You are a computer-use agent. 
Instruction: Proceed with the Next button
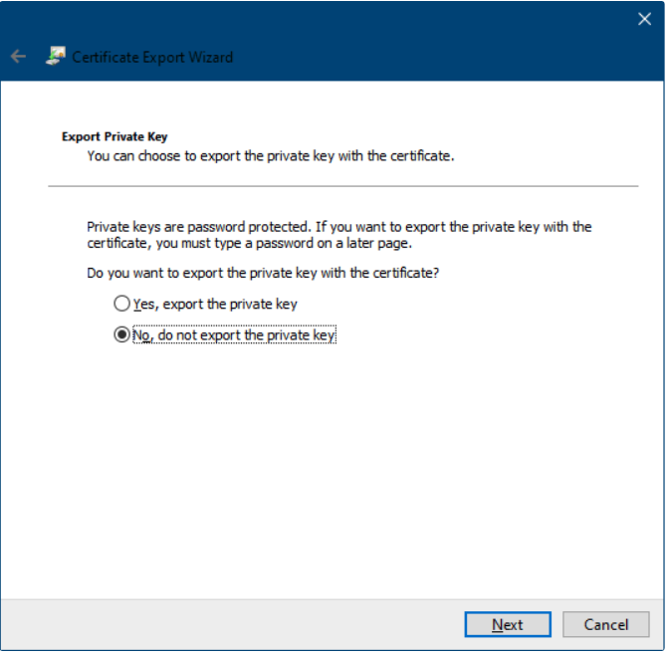[507, 624]
